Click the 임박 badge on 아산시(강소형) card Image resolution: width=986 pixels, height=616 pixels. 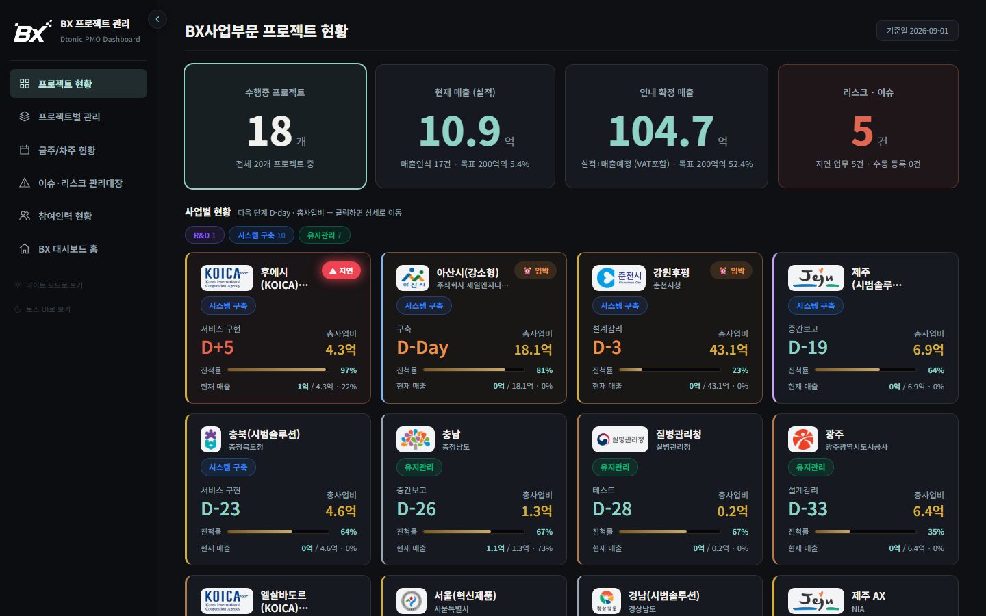tap(536, 271)
